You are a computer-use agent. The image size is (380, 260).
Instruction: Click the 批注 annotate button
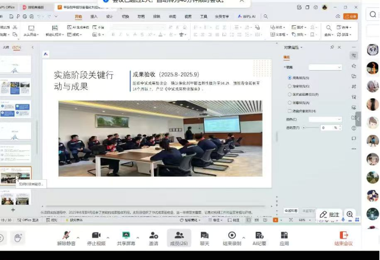329,214
